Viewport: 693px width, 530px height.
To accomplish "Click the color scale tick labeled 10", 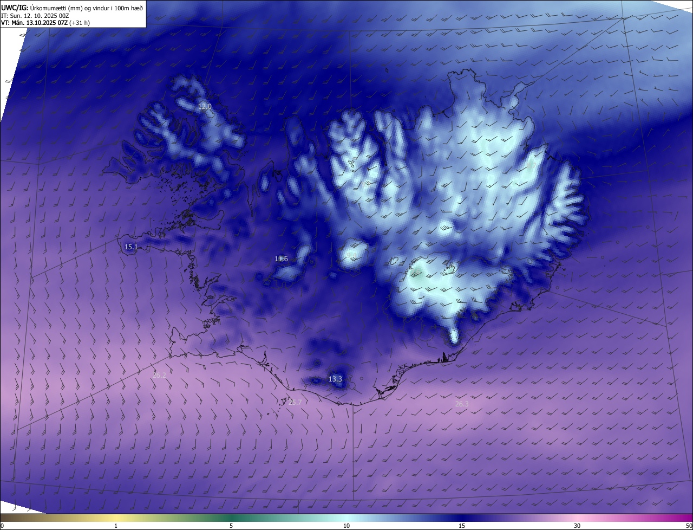I will pyautogui.click(x=346, y=526).
